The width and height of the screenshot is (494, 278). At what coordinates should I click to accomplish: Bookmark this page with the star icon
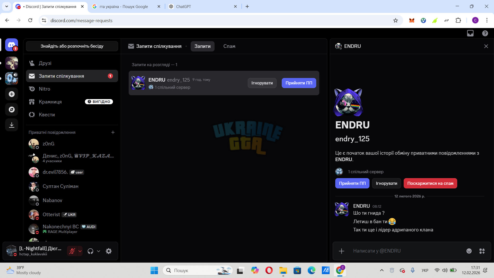click(x=395, y=20)
